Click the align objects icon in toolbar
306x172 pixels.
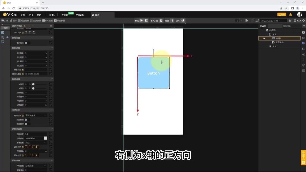[x=247, y=20]
